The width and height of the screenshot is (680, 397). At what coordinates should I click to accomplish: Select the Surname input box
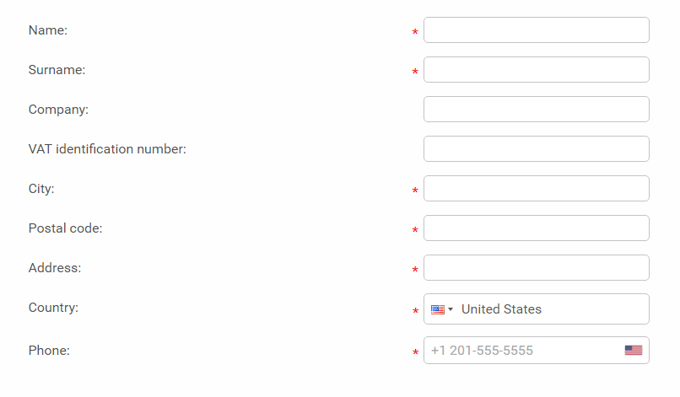tap(536, 69)
